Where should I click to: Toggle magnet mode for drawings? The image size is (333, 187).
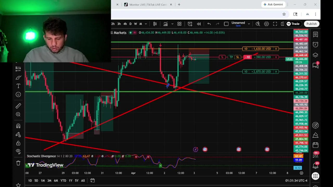(18, 126)
